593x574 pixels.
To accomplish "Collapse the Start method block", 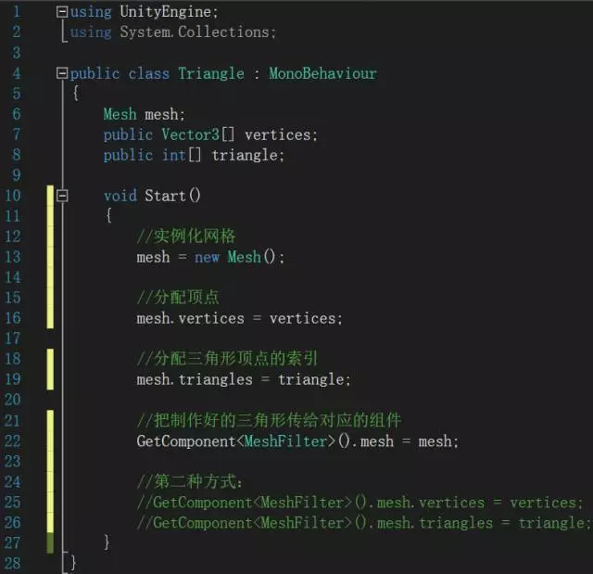I will pyautogui.click(x=62, y=196).
